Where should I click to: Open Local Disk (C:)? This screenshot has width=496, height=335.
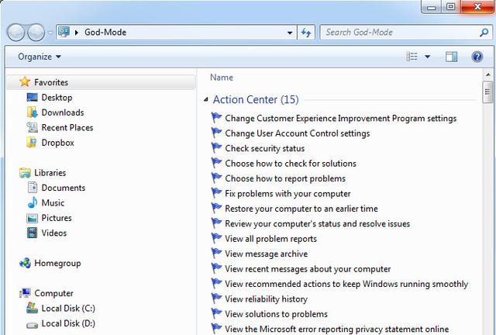pos(68,309)
